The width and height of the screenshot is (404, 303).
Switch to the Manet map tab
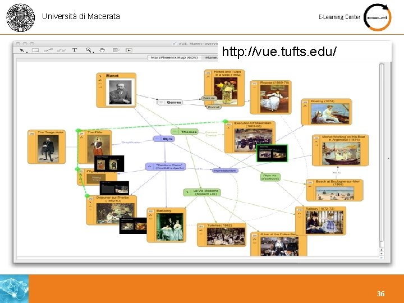(x=211, y=57)
